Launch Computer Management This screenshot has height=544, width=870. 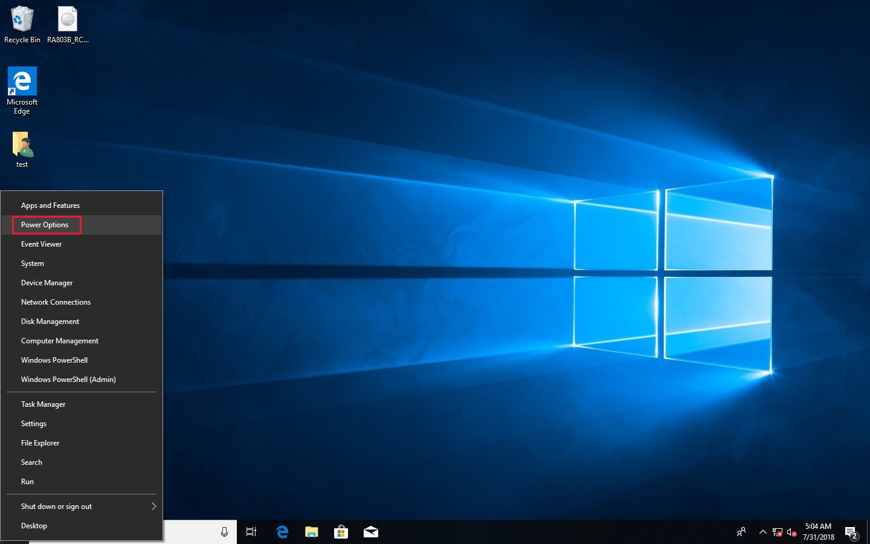(82, 341)
